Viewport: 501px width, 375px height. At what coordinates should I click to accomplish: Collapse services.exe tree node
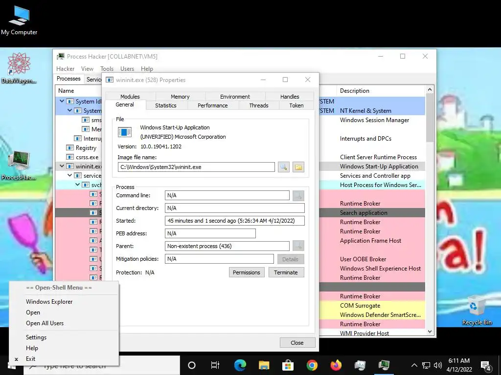coord(69,175)
